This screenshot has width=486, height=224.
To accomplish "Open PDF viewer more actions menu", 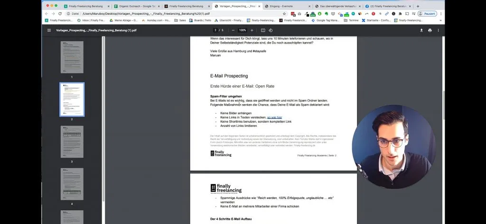I will point(438,30).
